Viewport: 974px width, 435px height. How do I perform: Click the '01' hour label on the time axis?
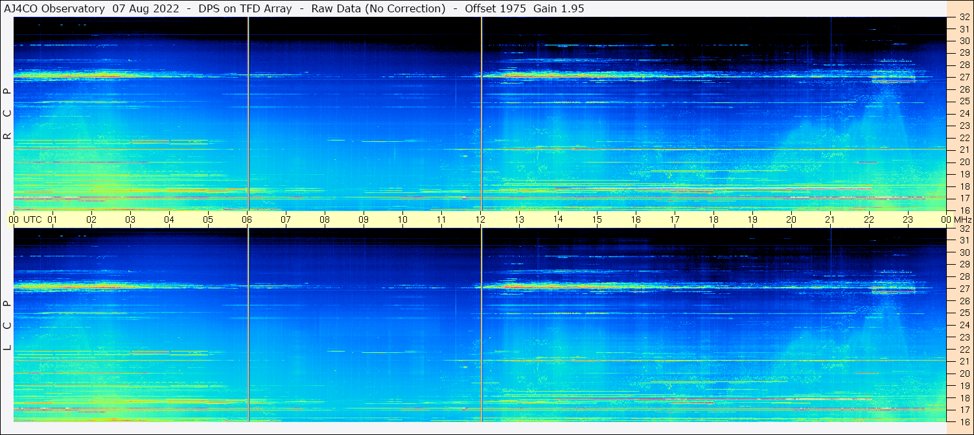52,219
